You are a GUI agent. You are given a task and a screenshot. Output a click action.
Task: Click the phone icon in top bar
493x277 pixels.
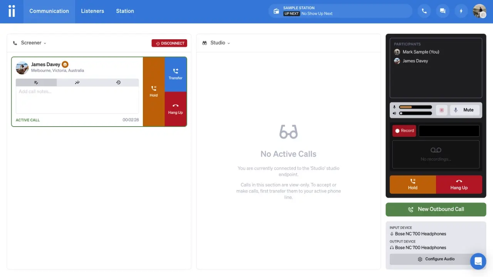424,11
